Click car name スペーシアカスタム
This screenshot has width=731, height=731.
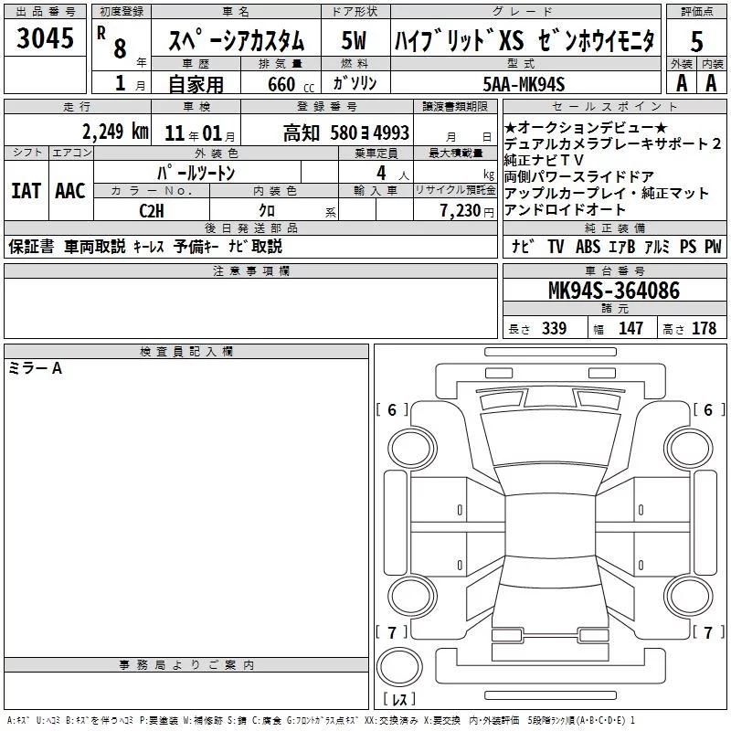click(236, 40)
